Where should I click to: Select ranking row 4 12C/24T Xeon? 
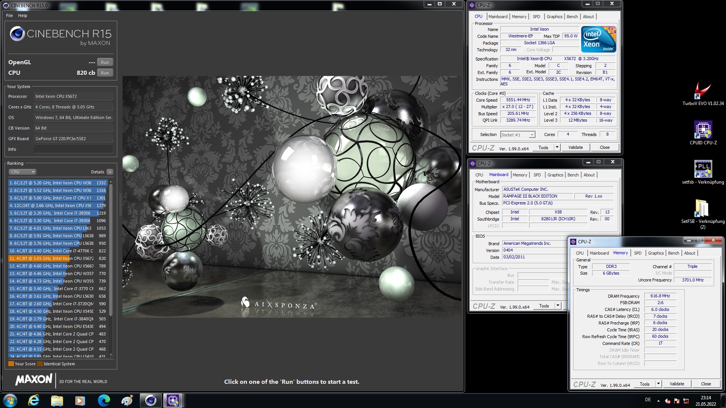(x=58, y=206)
